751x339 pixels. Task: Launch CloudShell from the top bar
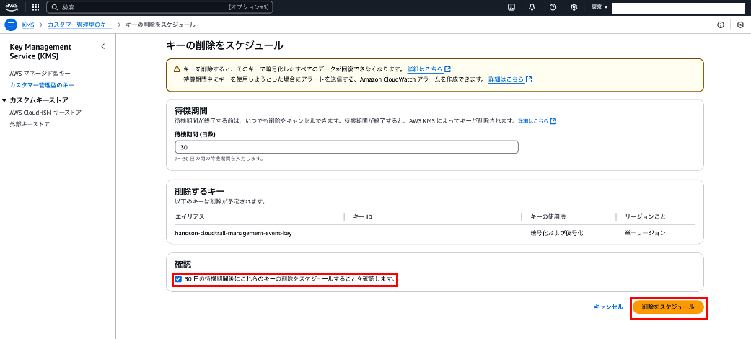[x=511, y=7]
